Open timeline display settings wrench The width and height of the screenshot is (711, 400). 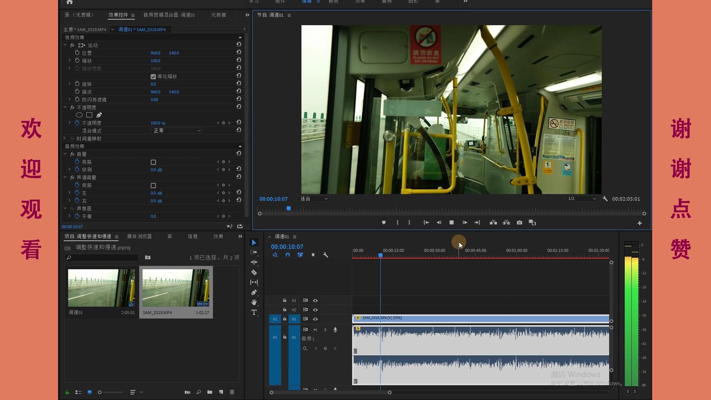(x=326, y=255)
